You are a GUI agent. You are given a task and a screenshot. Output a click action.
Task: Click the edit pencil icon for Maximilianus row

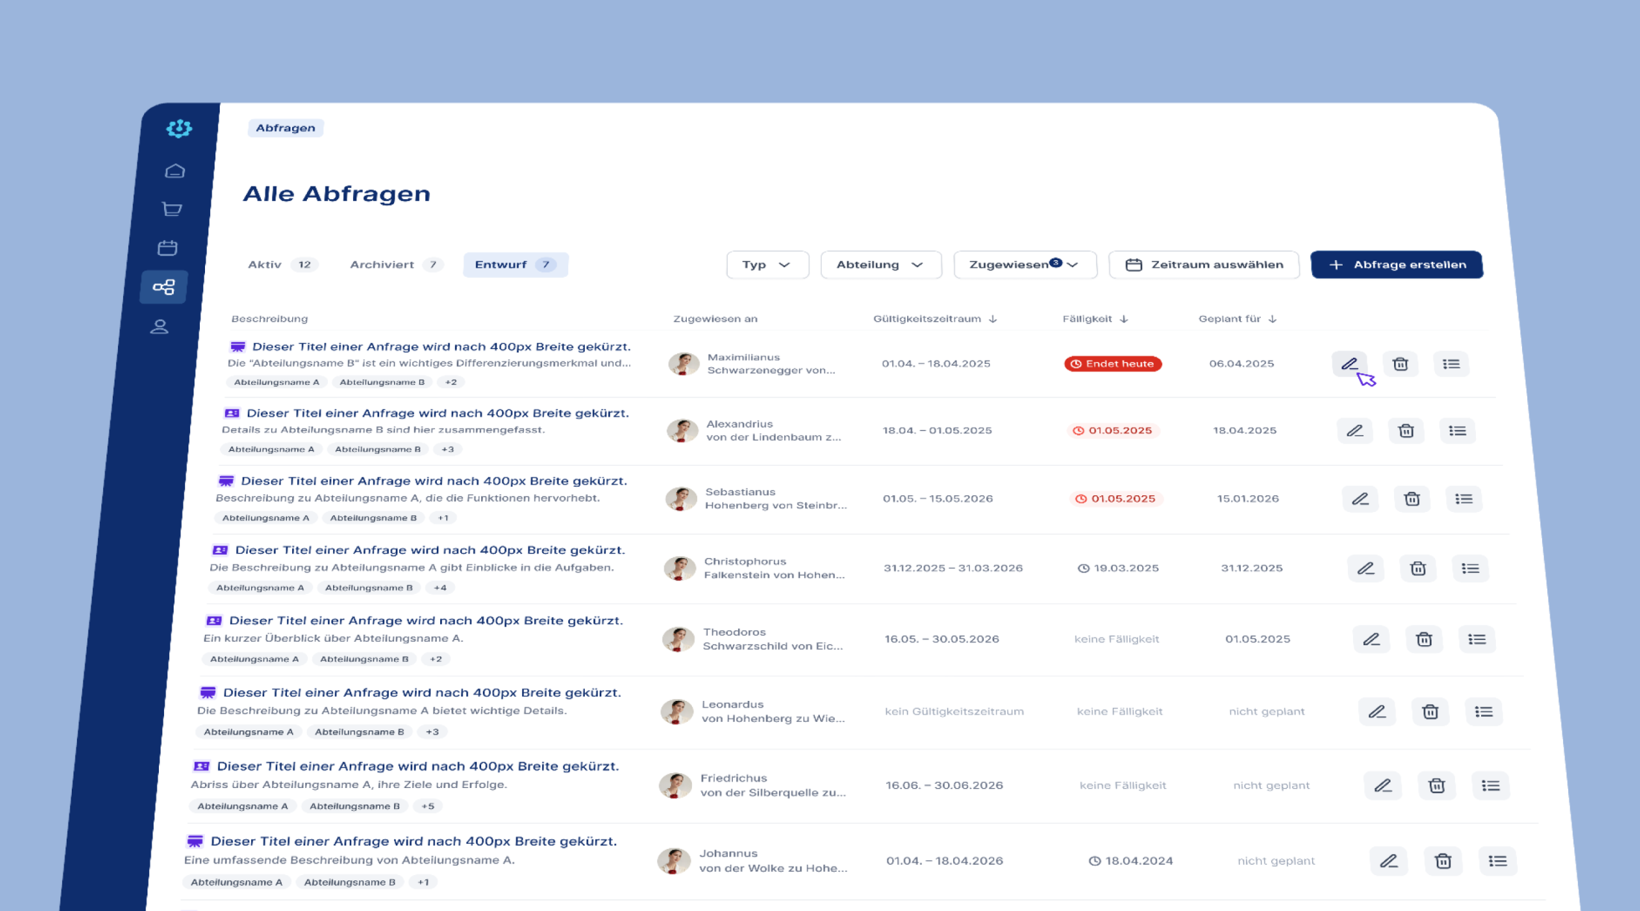(x=1349, y=364)
